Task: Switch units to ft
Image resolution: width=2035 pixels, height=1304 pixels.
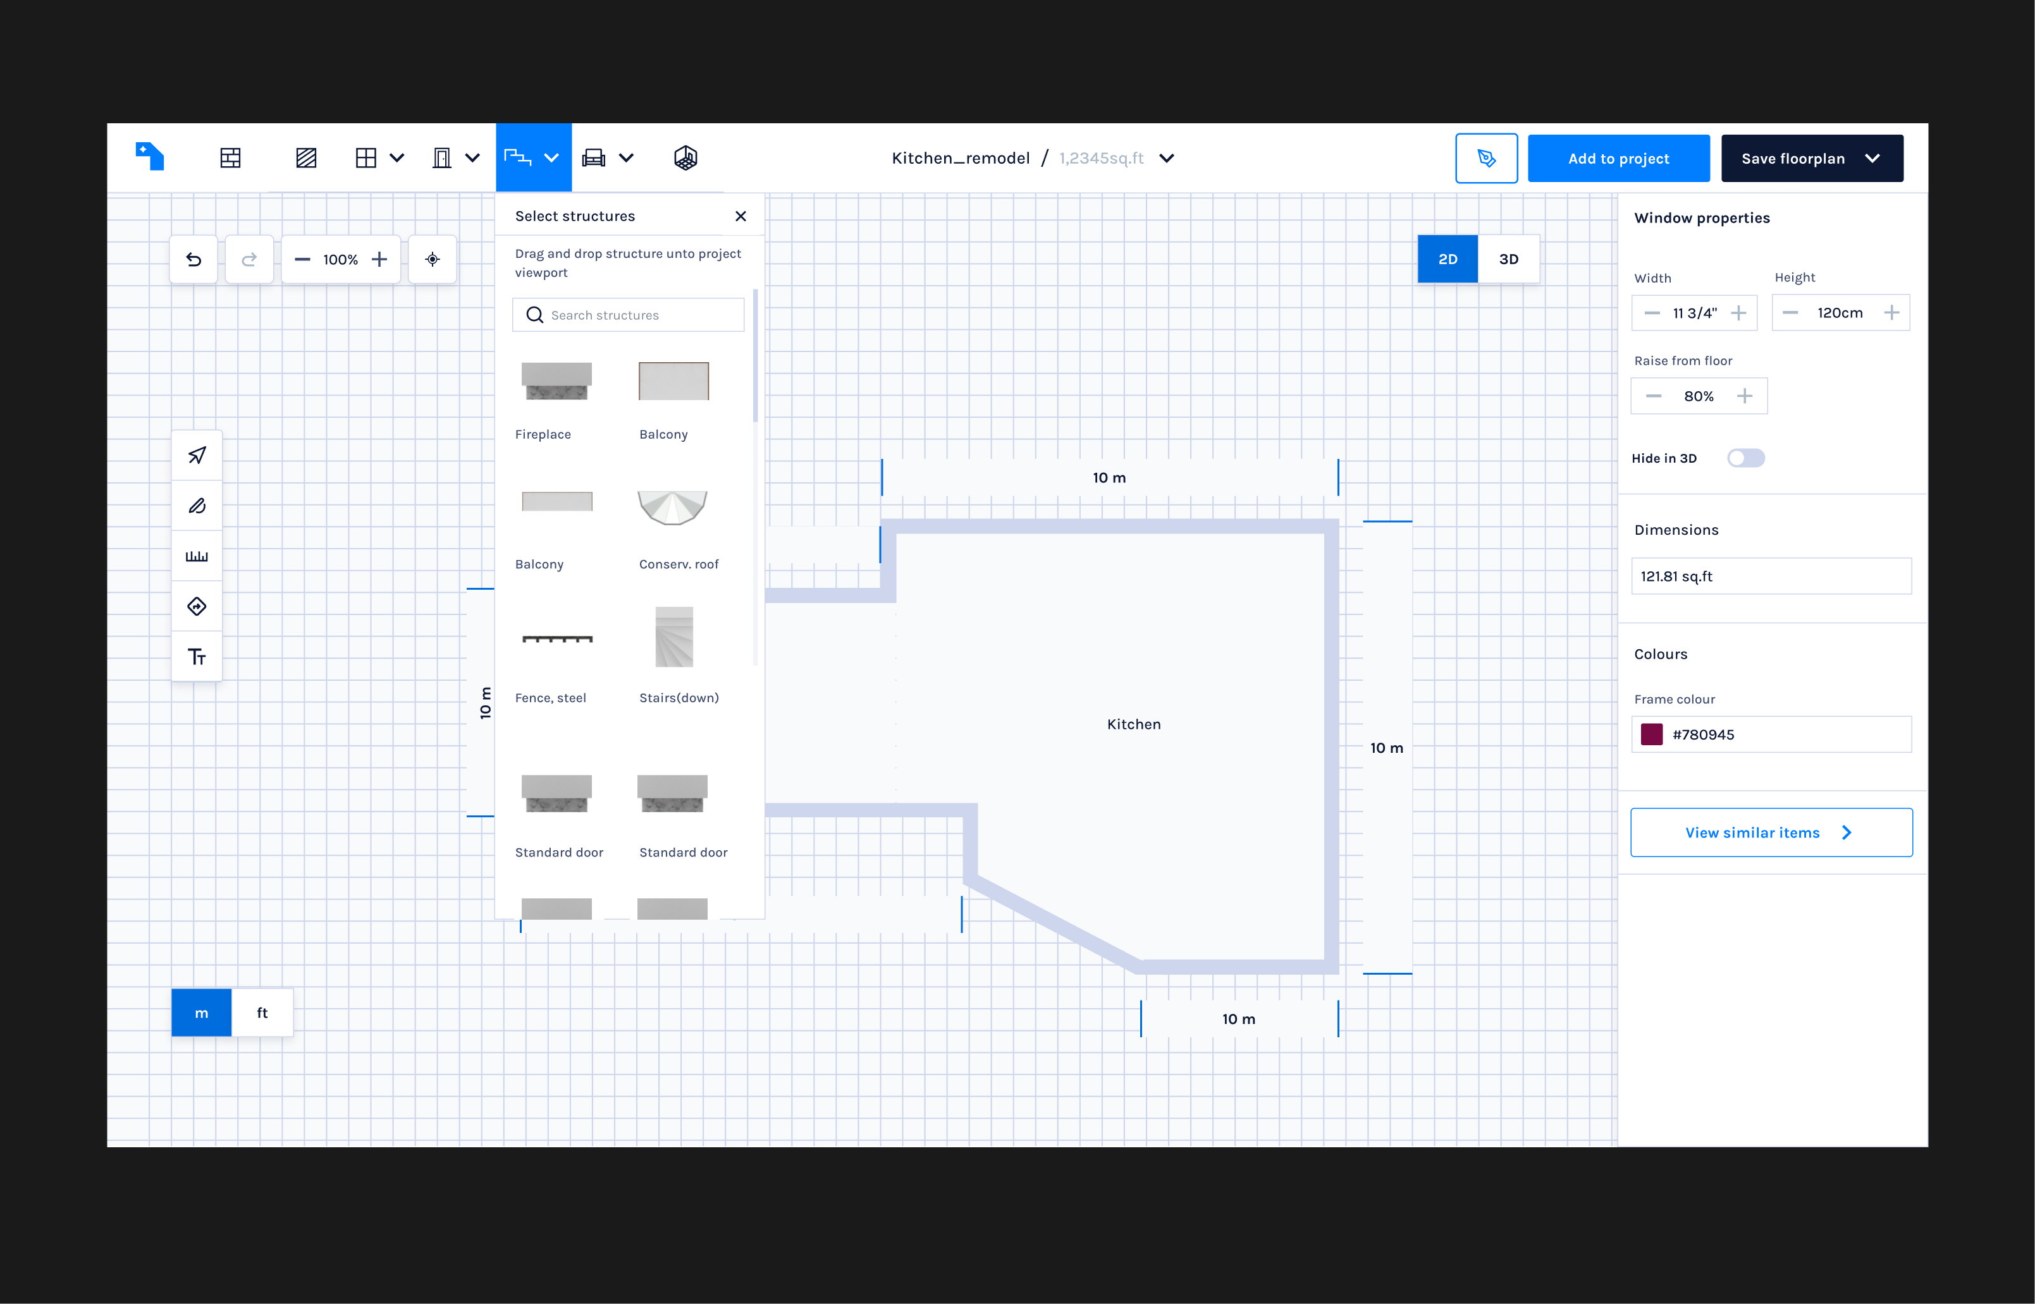Action: 262,1013
